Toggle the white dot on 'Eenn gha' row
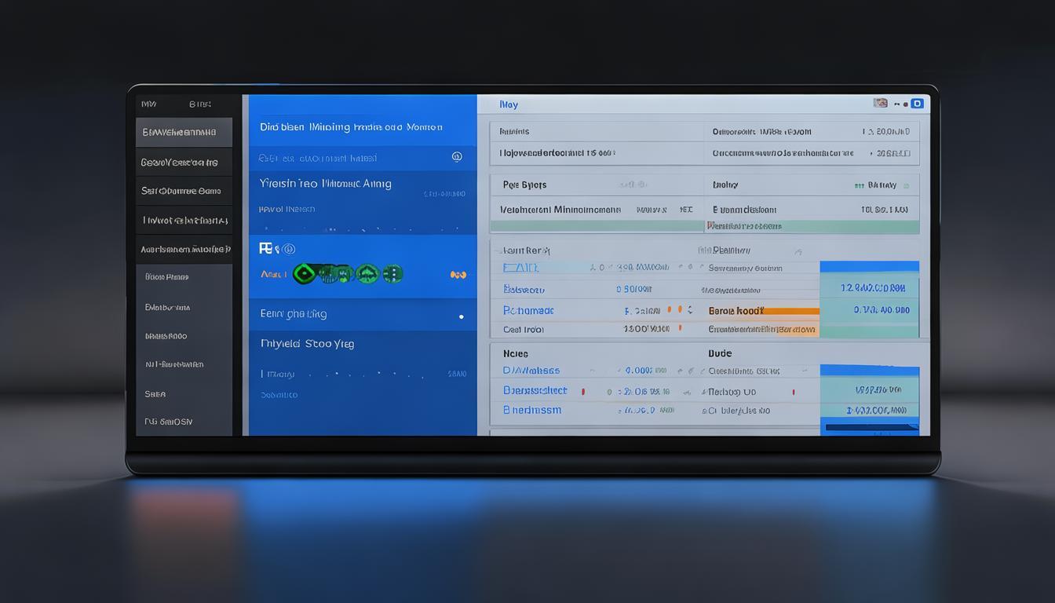Screen dimensions: 1055x603 (461, 316)
